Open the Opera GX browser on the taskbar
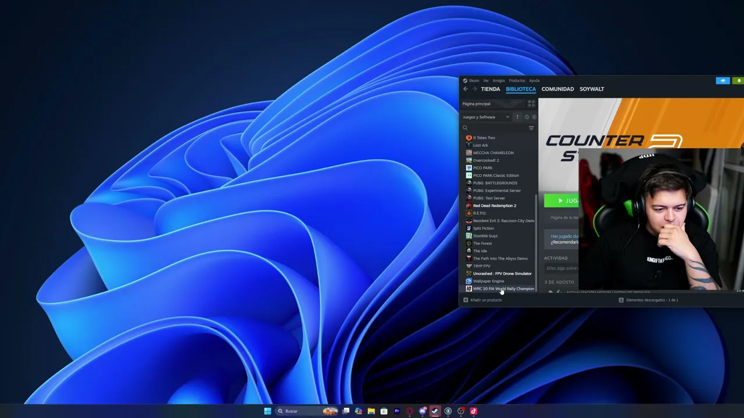The height and width of the screenshot is (418, 744). (x=410, y=411)
